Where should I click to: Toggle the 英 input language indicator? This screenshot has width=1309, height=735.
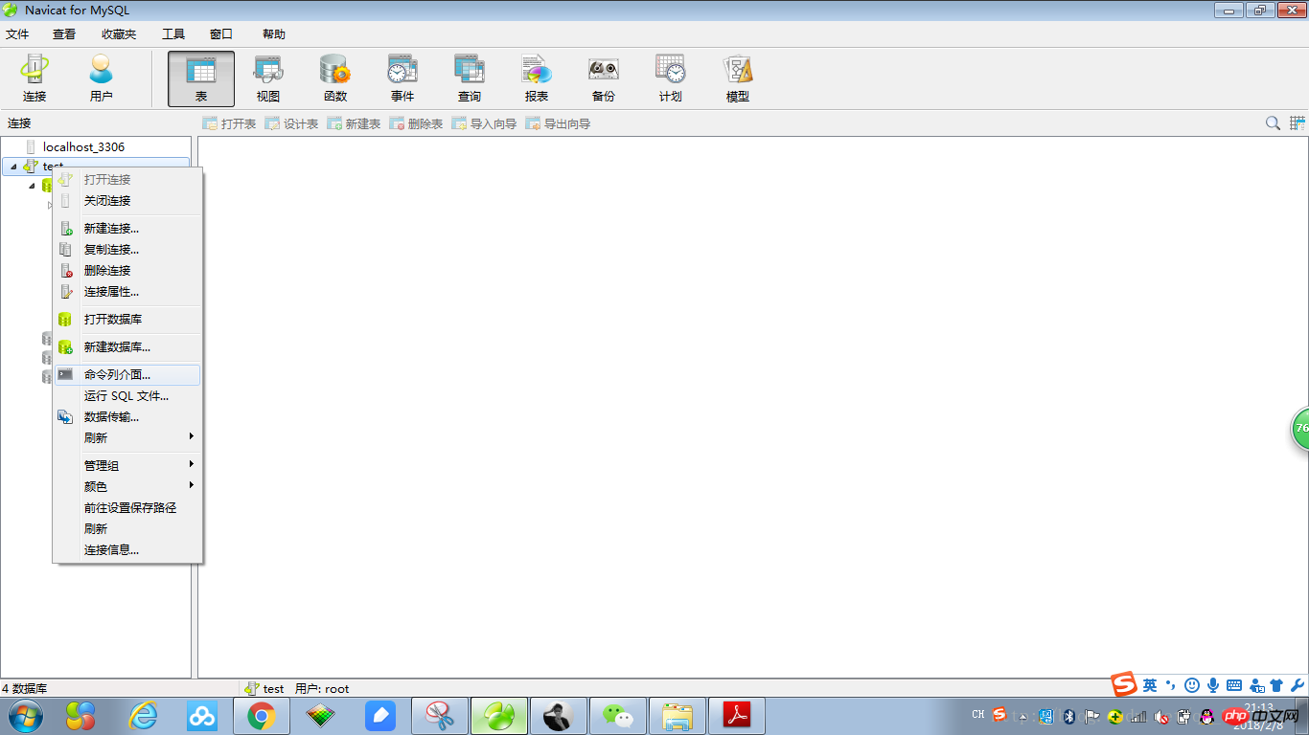1150,685
